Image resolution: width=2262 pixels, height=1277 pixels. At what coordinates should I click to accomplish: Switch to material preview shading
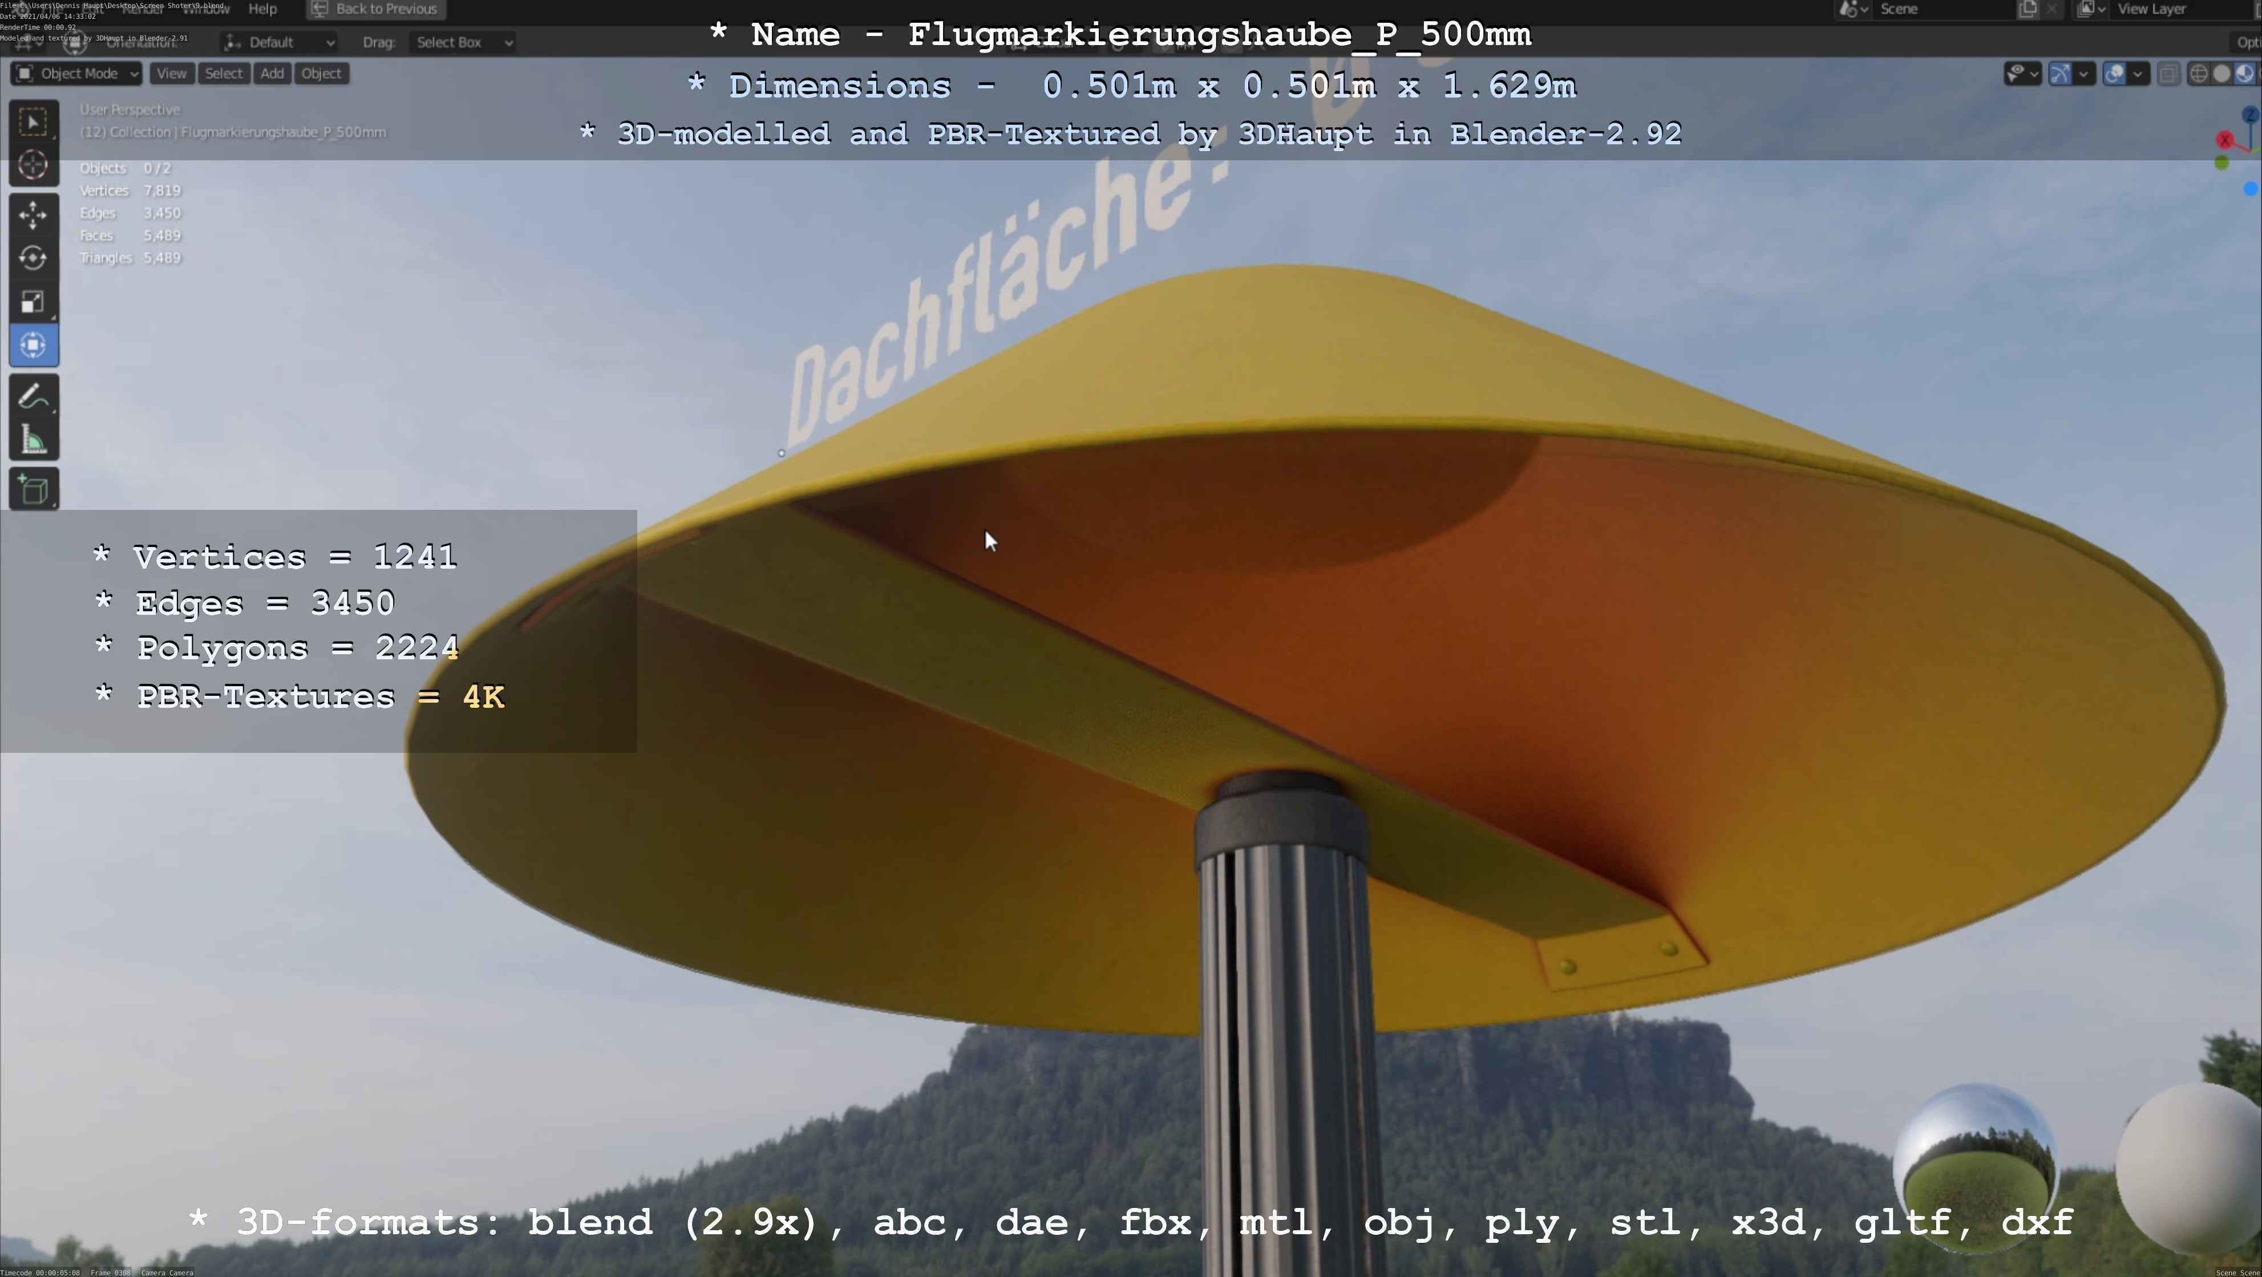tap(2244, 74)
